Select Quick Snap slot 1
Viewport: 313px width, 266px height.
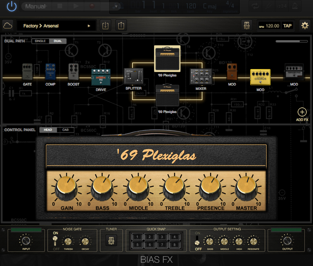click(x=137, y=237)
